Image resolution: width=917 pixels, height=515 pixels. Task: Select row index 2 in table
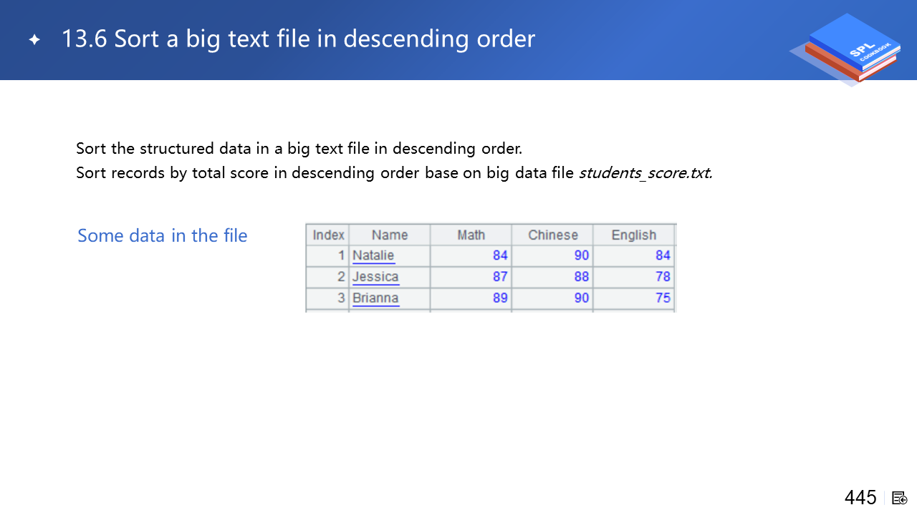[341, 277]
